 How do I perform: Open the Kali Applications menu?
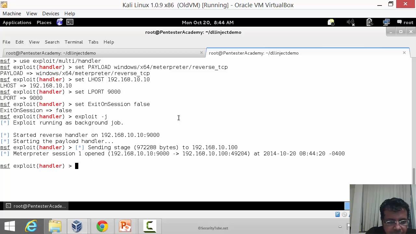point(17,22)
